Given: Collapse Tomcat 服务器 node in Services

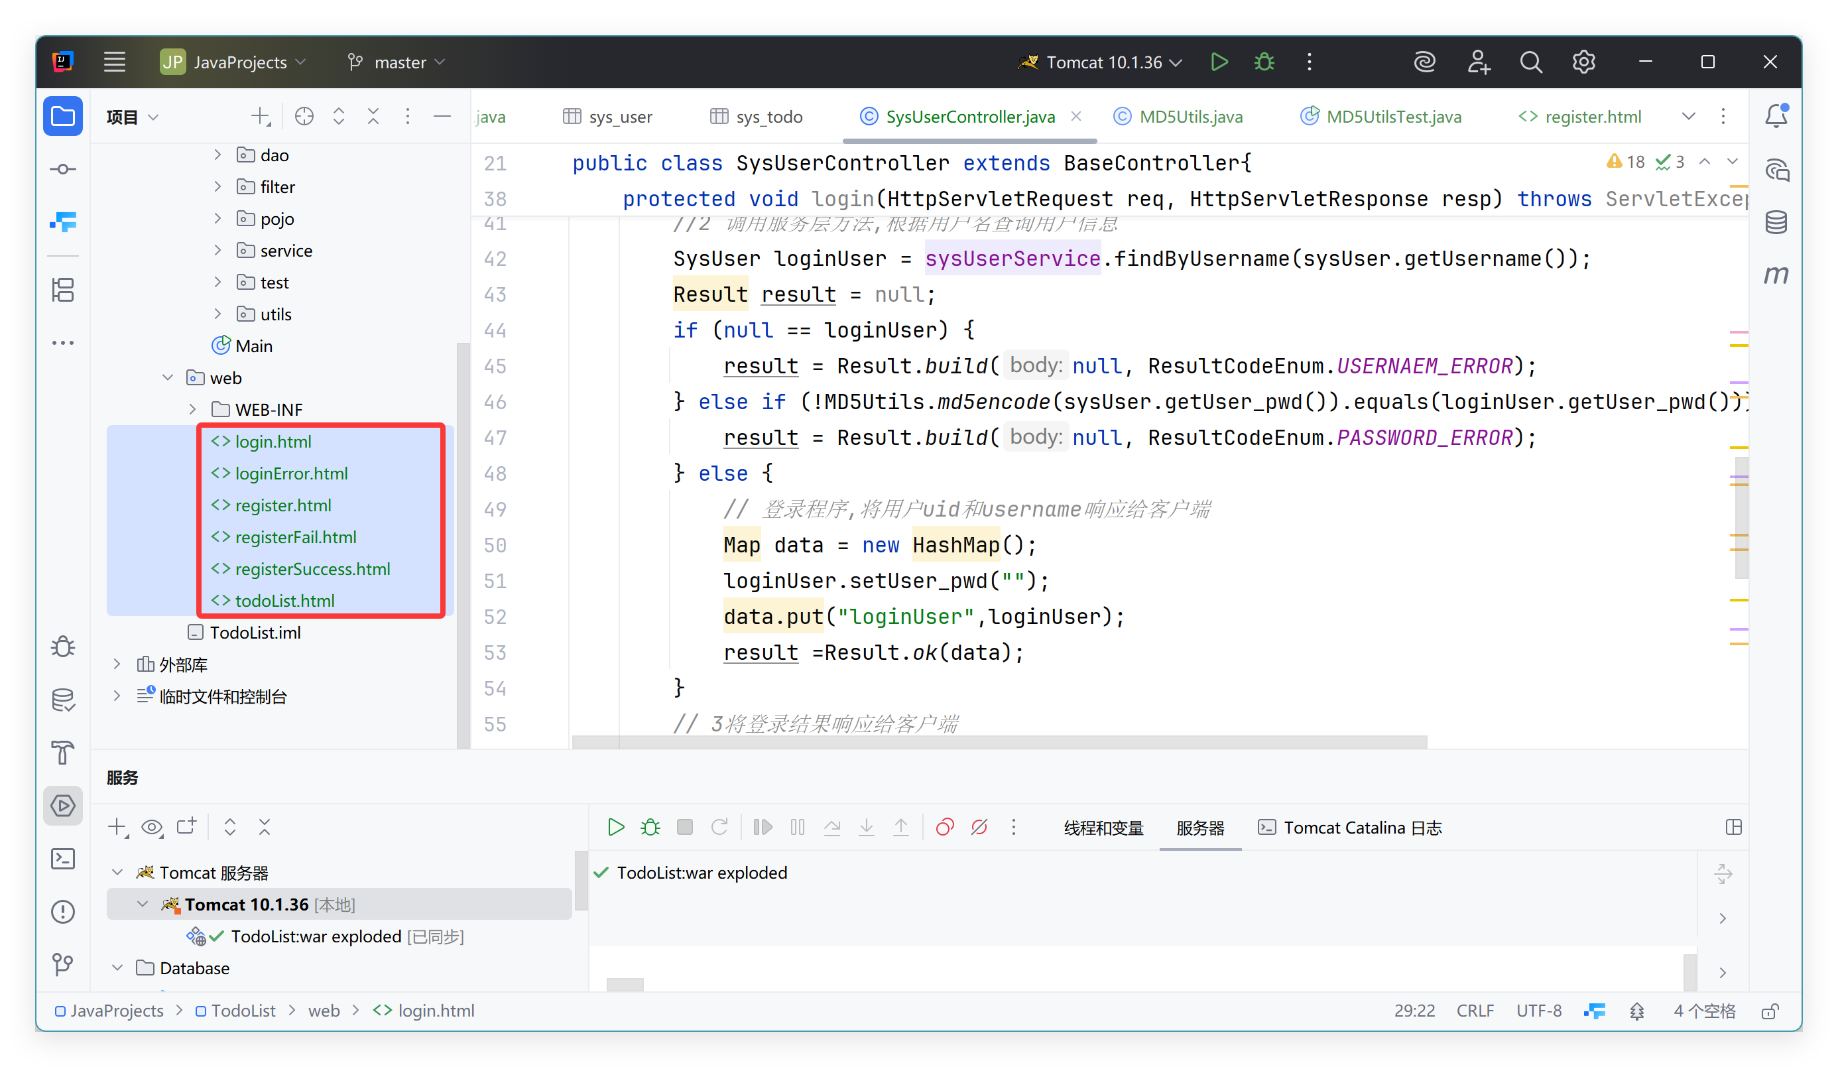Looking at the screenshot, I should tap(117, 872).
